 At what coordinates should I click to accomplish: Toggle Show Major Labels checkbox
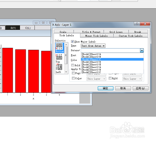pyautogui.click(x=72, y=42)
